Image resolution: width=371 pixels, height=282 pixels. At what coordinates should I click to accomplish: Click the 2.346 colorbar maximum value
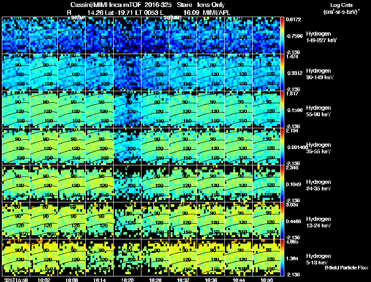pos(293,168)
